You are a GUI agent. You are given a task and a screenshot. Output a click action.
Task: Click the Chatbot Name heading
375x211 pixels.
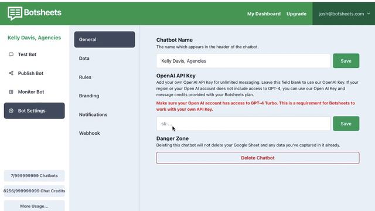pyautogui.click(x=175, y=40)
